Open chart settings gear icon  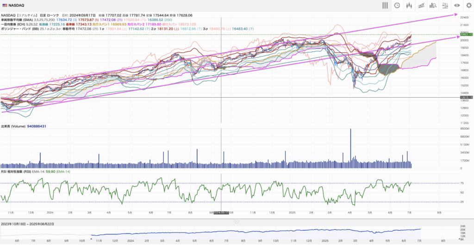(x=468, y=5)
